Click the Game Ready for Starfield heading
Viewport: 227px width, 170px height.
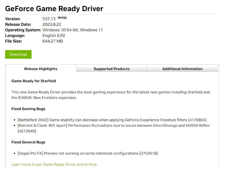point(33,81)
